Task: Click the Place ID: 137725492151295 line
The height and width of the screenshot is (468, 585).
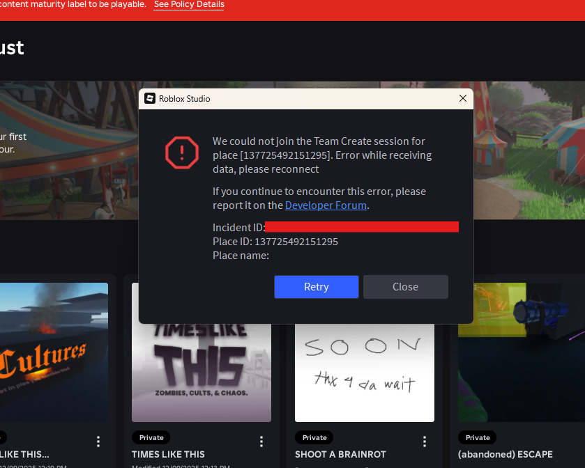Action: [x=275, y=242]
